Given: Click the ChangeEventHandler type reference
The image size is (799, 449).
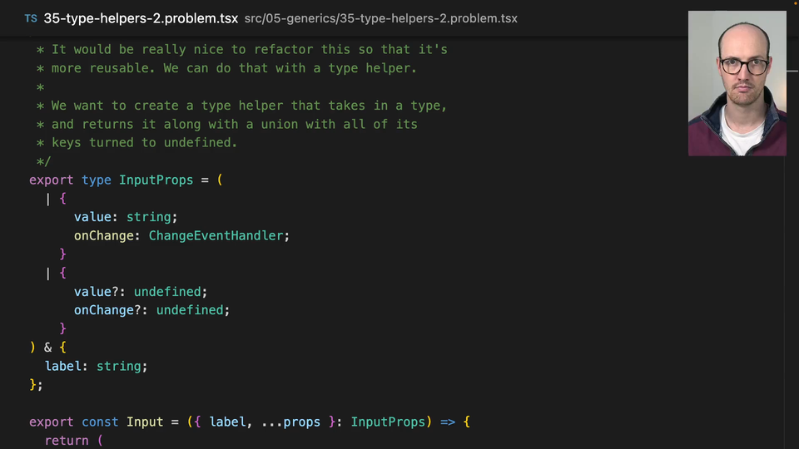Looking at the screenshot, I should 216,236.
